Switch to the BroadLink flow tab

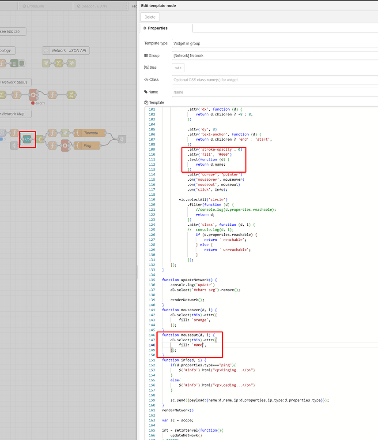point(39,6)
